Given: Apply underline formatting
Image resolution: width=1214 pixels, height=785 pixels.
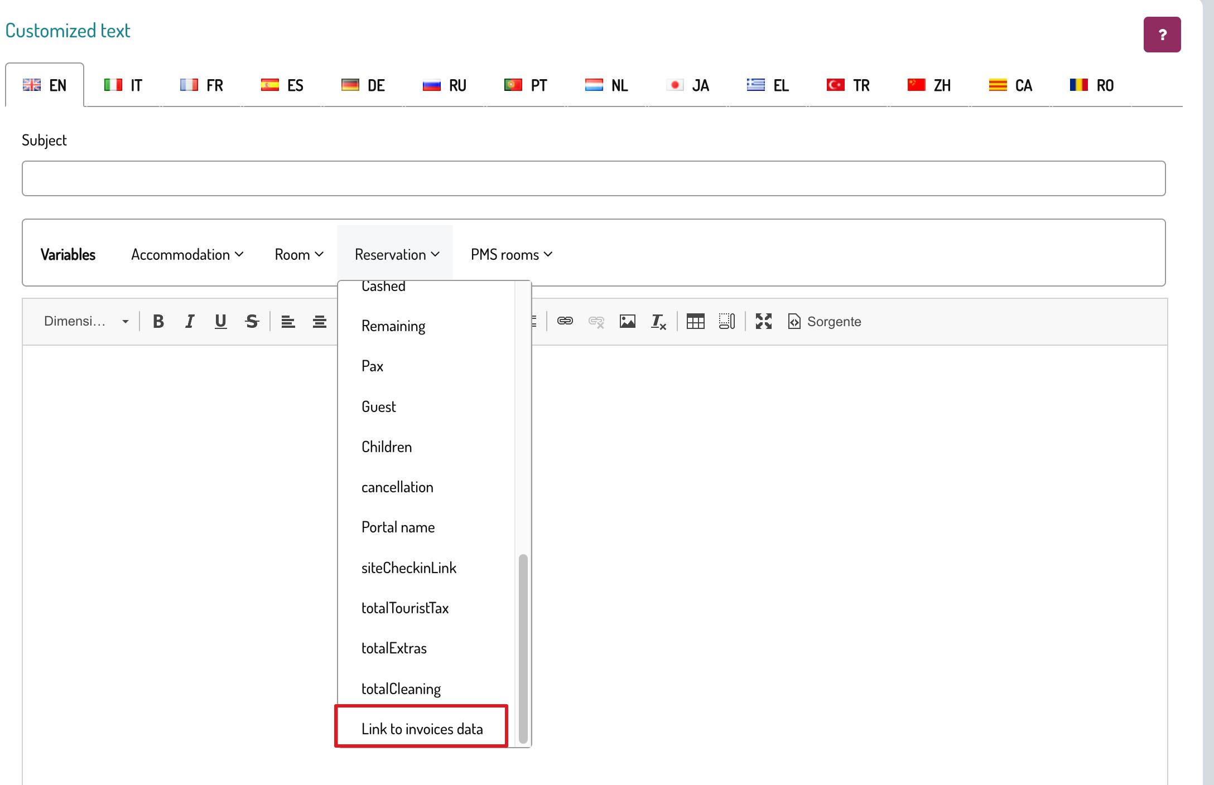Looking at the screenshot, I should pos(221,321).
